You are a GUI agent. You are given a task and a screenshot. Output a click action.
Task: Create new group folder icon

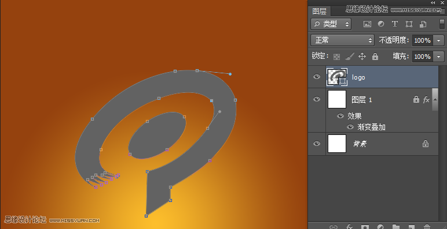395,227
